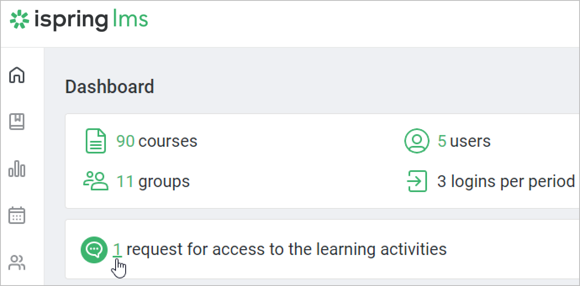Click the document icon beside courses
This screenshot has width=580, height=286.
coord(96,141)
